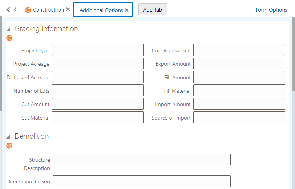This screenshot has width=295, height=189.
Task: Click the Structure Description input box
Action: (x=142, y=159)
